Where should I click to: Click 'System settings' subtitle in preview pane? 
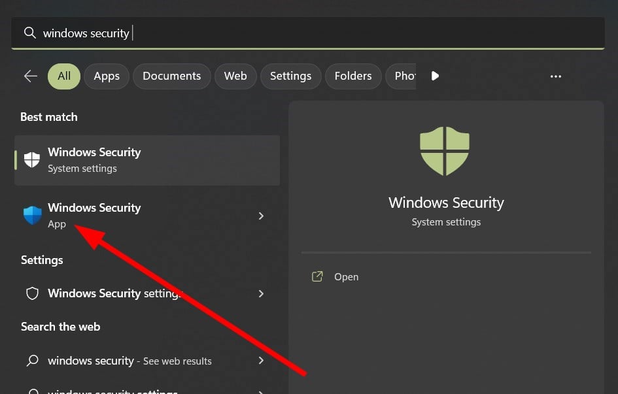446,222
